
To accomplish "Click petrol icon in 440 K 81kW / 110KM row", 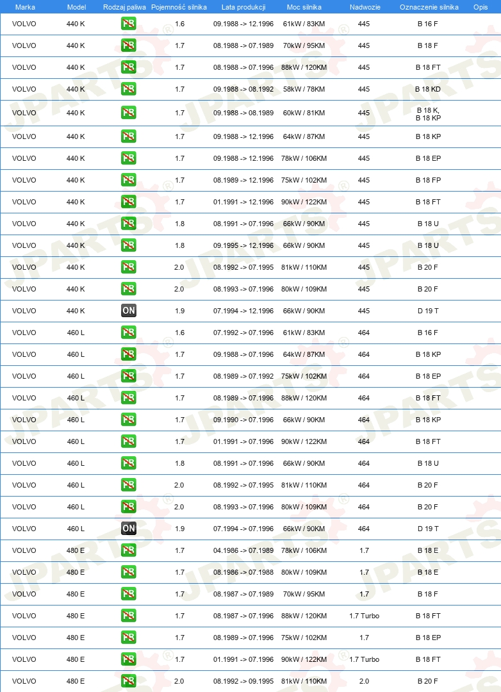I will pyautogui.click(x=128, y=267).
